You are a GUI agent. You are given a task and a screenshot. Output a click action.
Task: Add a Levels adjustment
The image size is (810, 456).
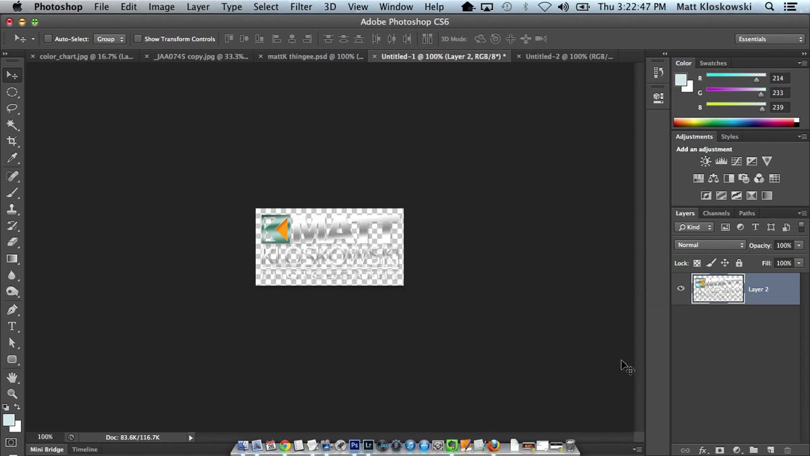pos(721,161)
